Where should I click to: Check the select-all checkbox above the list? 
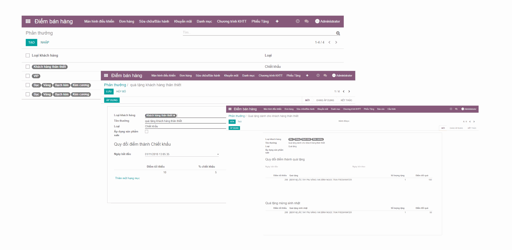(27, 55)
